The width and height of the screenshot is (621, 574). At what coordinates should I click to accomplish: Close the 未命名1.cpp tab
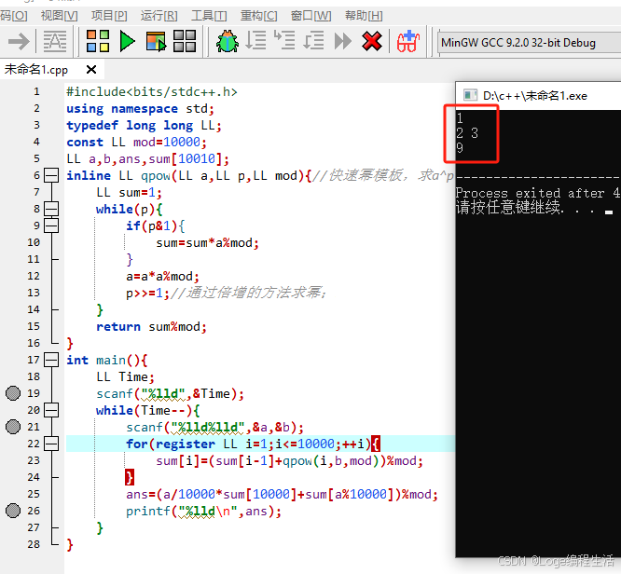tap(91, 70)
